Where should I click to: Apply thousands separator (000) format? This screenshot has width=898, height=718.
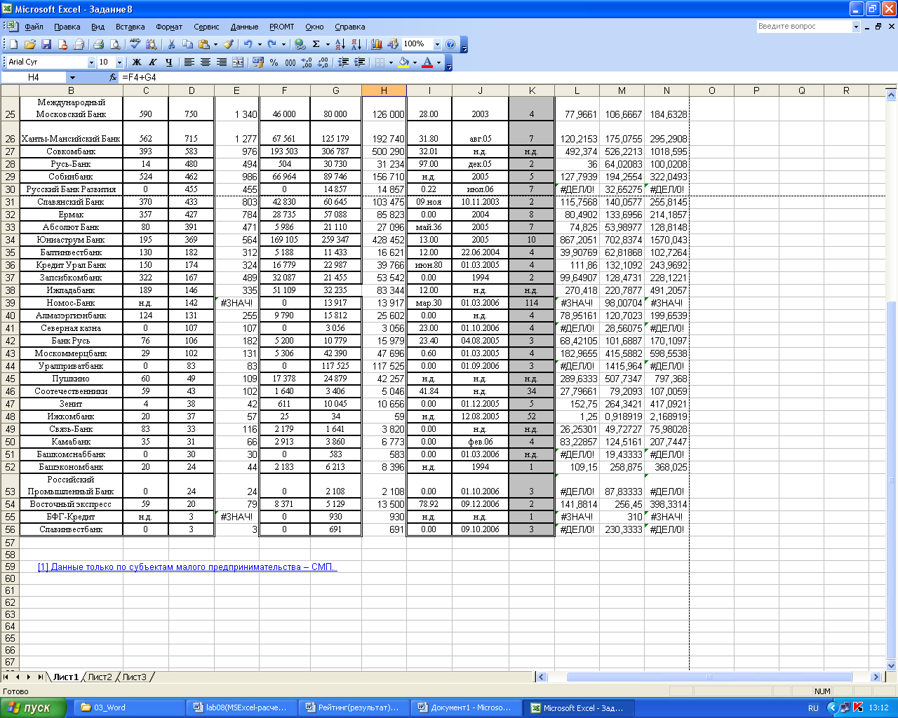coord(290,62)
